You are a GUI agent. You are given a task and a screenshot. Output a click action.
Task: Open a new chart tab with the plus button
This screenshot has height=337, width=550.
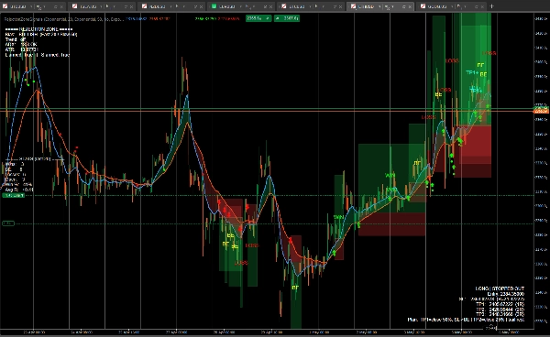[491, 6]
